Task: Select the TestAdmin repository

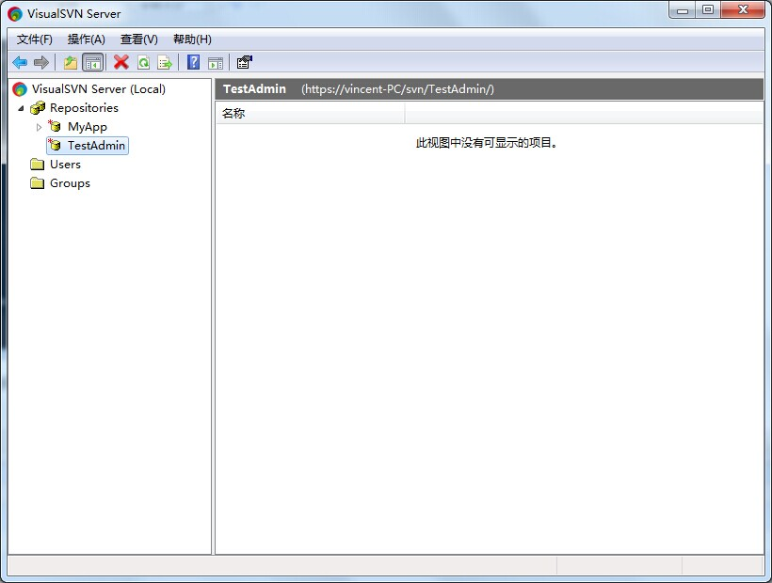Action: (x=94, y=146)
